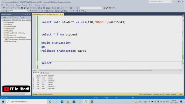Click the SSMS icon in taskbar
The height and width of the screenshot is (104, 185).
86,101
